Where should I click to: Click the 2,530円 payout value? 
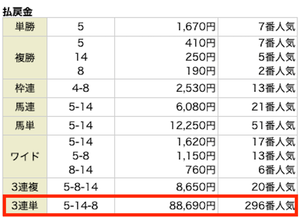[196, 87]
